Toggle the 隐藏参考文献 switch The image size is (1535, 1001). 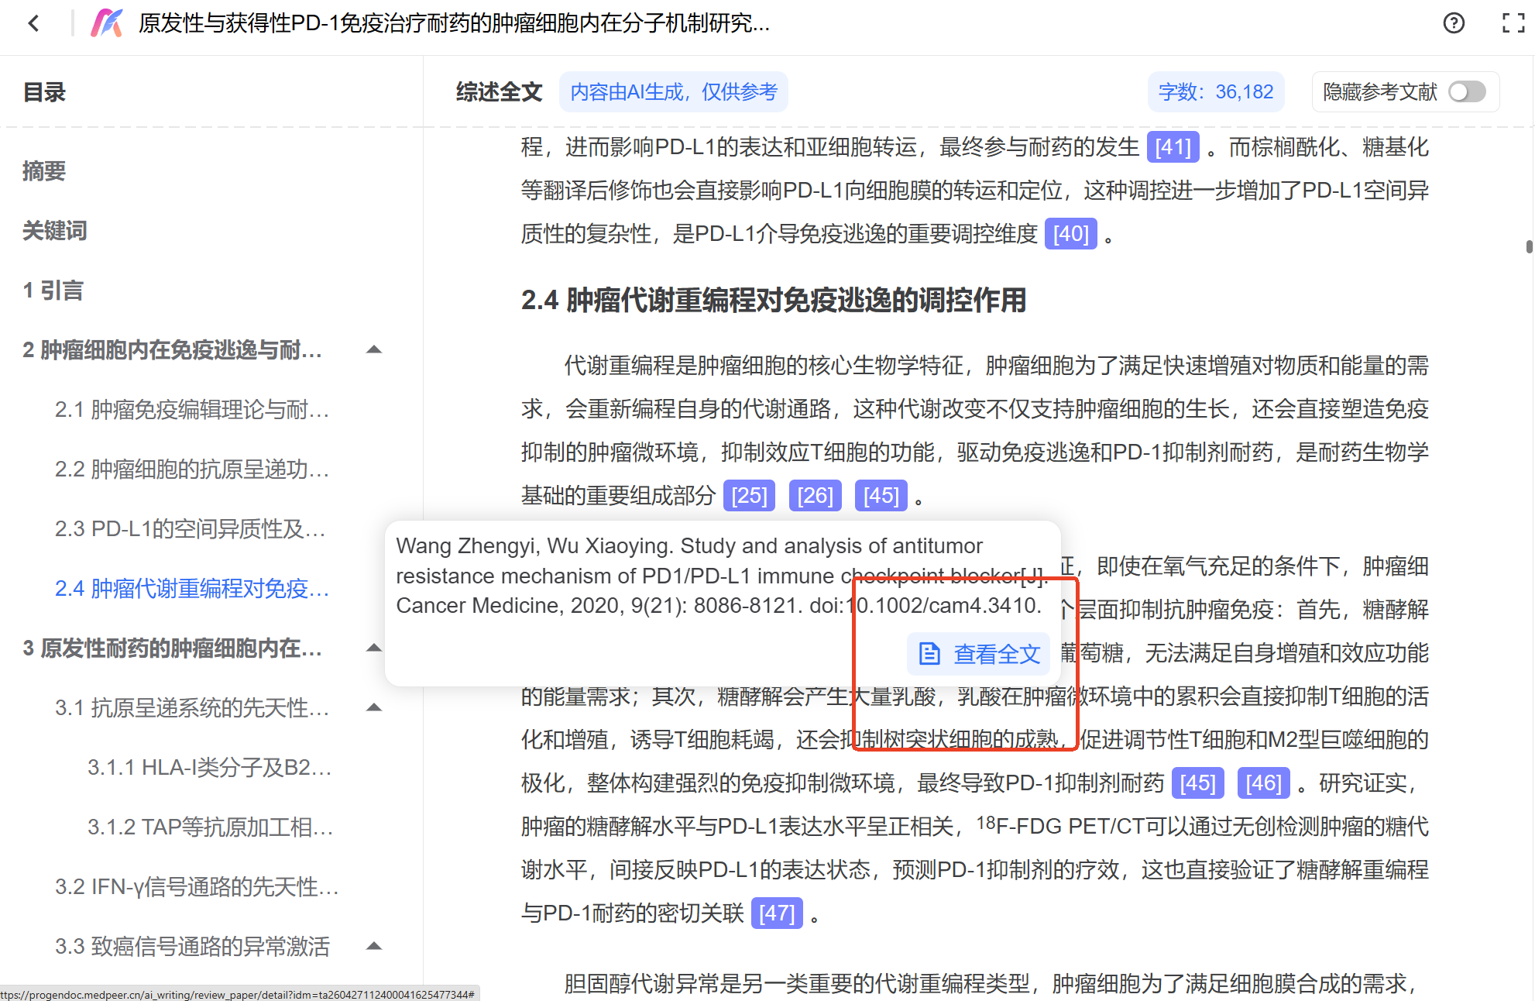tap(1467, 91)
